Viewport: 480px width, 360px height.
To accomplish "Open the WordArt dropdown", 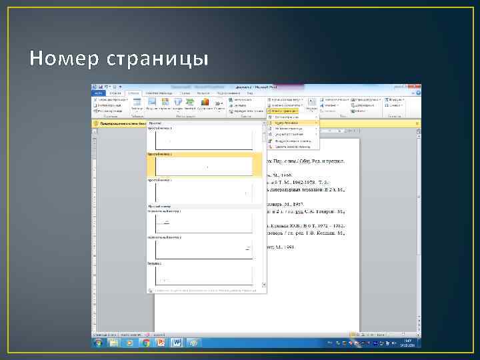I will pos(330,105).
